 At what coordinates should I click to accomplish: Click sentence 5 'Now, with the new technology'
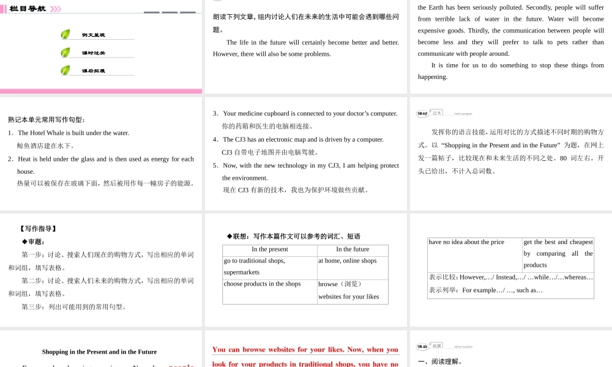click(311, 172)
